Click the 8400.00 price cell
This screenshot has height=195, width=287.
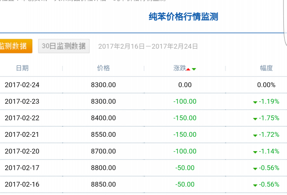[103, 118]
